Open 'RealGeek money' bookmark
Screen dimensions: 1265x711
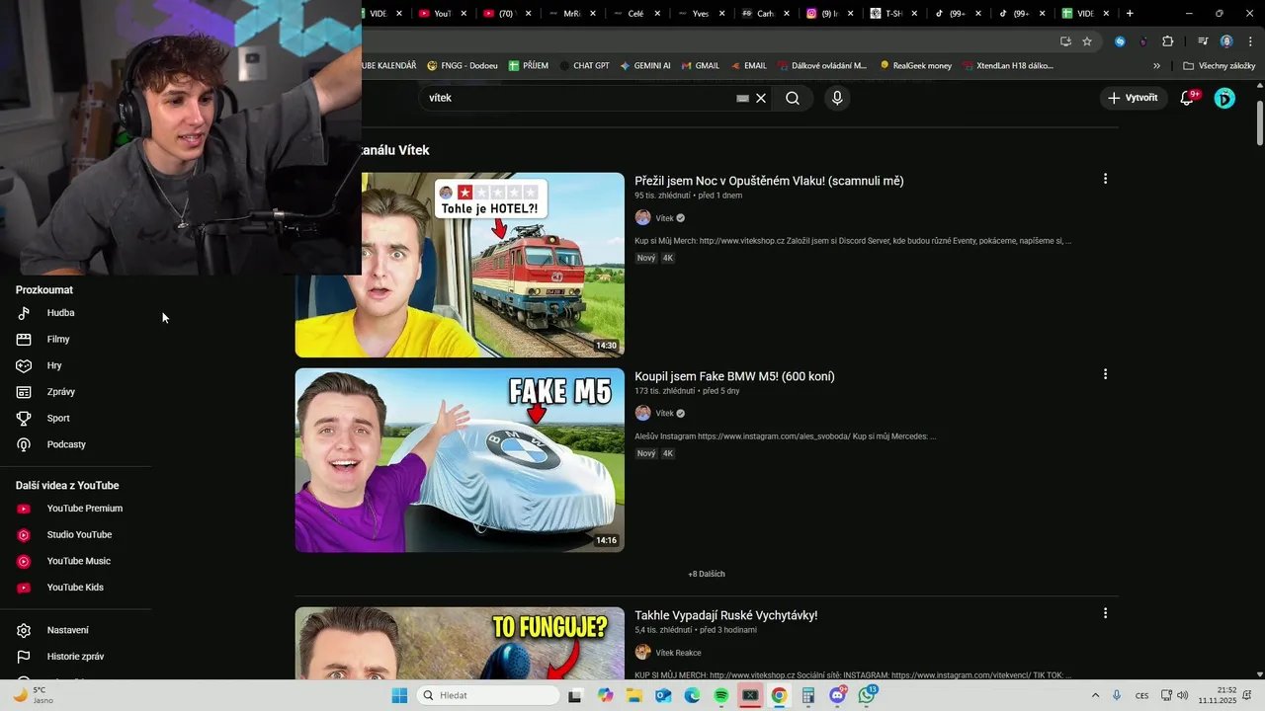(914, 66)
